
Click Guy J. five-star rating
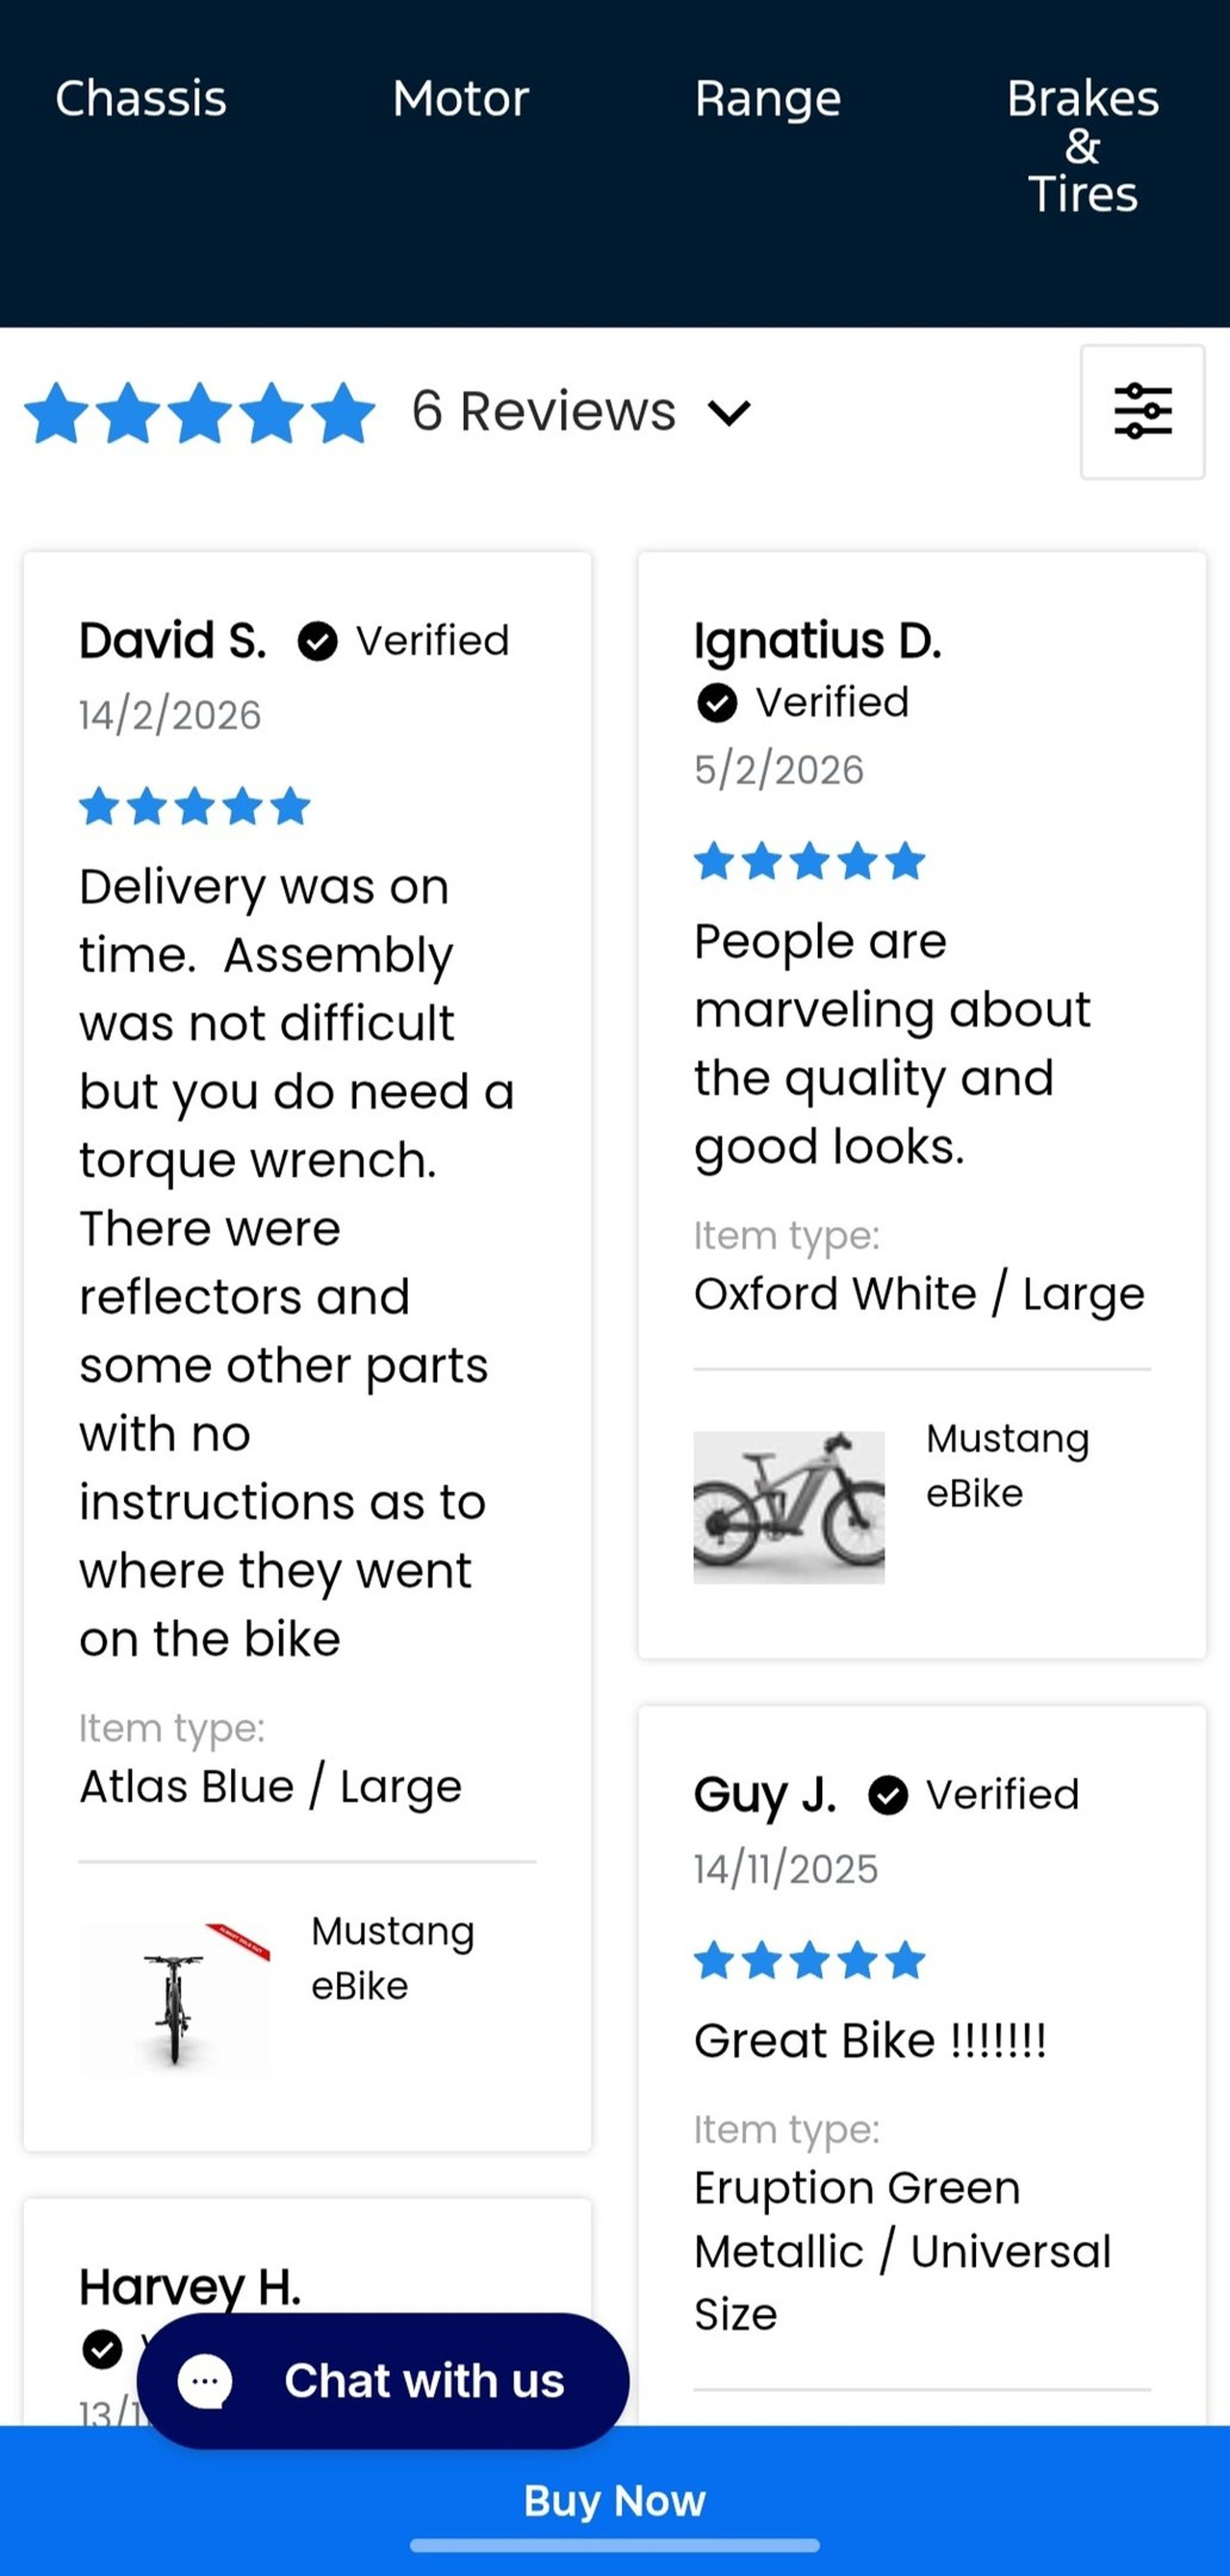pyautogui.click(x=809, y=1960)
